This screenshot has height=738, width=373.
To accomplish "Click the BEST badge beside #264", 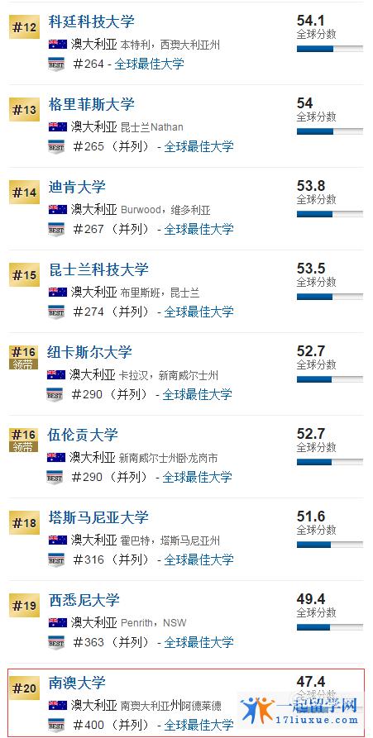I will tap(56, 64).
